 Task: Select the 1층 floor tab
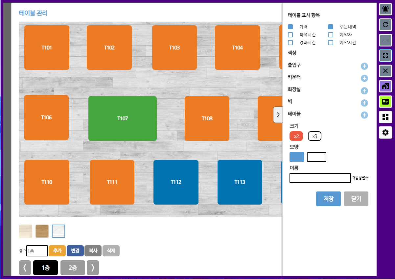tap(45, 268)
